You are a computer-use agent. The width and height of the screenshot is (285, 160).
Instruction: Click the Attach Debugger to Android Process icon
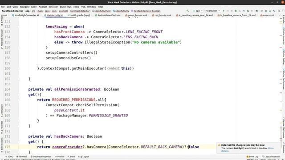(x=248, y=11)
